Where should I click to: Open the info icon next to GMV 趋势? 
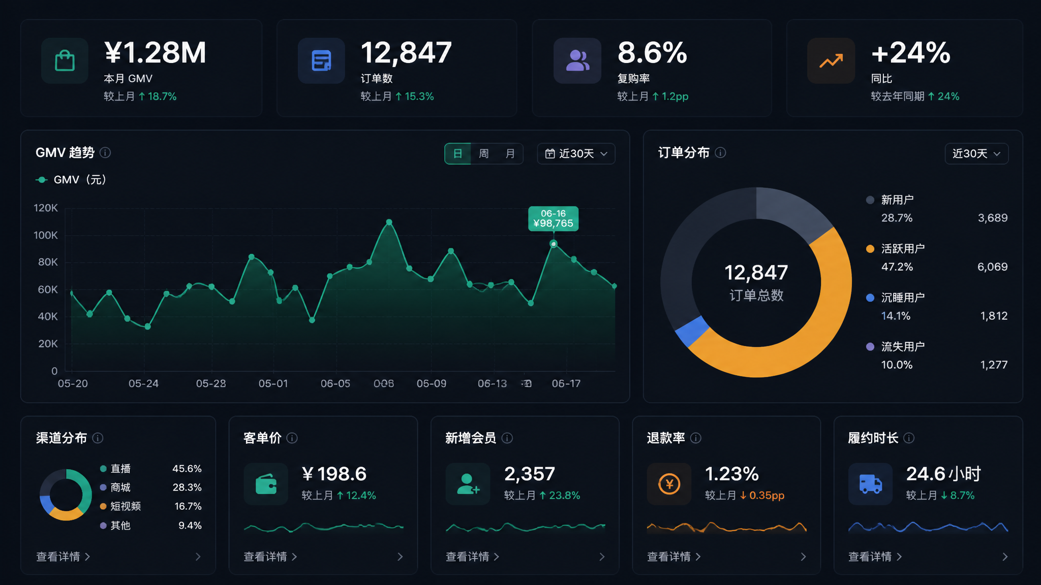(x=105, y=152)
